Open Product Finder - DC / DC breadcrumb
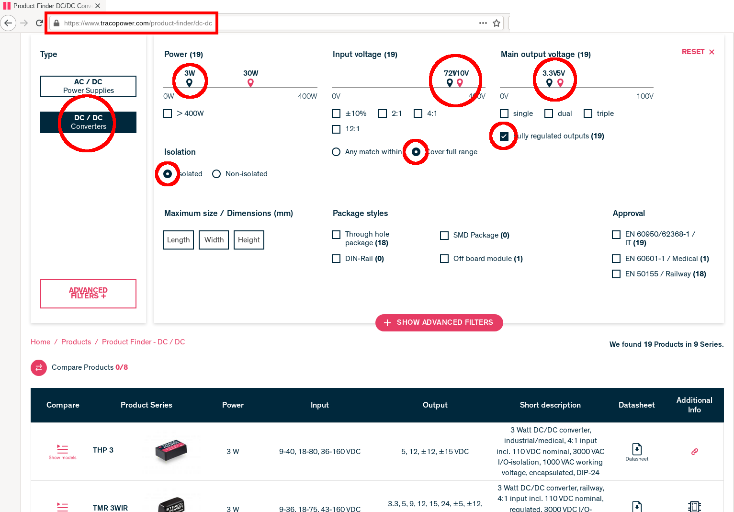The image size is (734, 512). 143,342
